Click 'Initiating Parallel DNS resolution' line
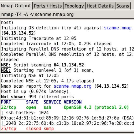Viewport: 134px width, 134px height. 68,49
